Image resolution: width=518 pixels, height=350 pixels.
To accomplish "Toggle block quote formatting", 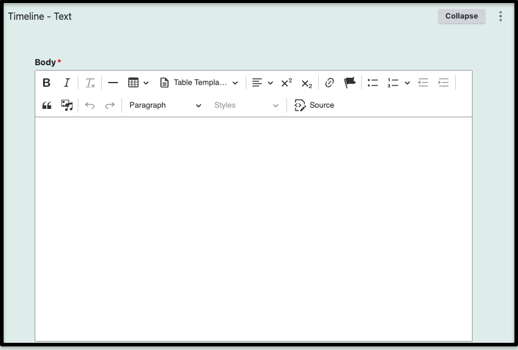I will pyautogui.click(x=47, y=105).
